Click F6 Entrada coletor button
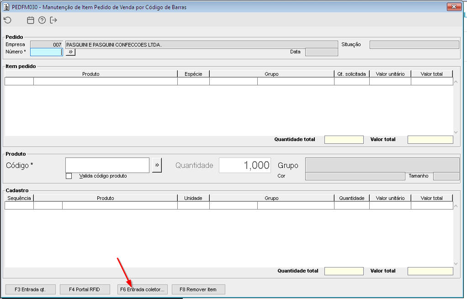The image size is (467, 299). [143, 289]
